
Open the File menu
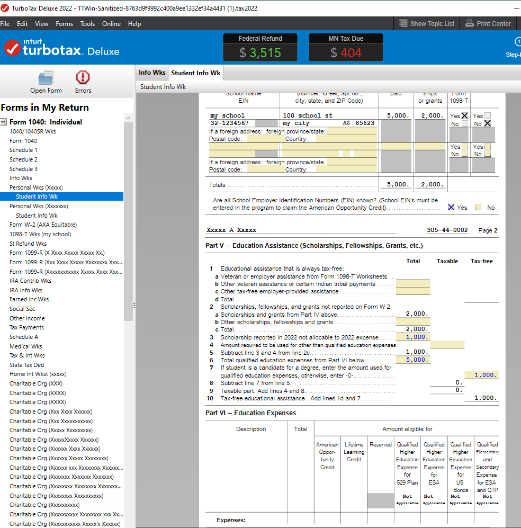[5, 24]
